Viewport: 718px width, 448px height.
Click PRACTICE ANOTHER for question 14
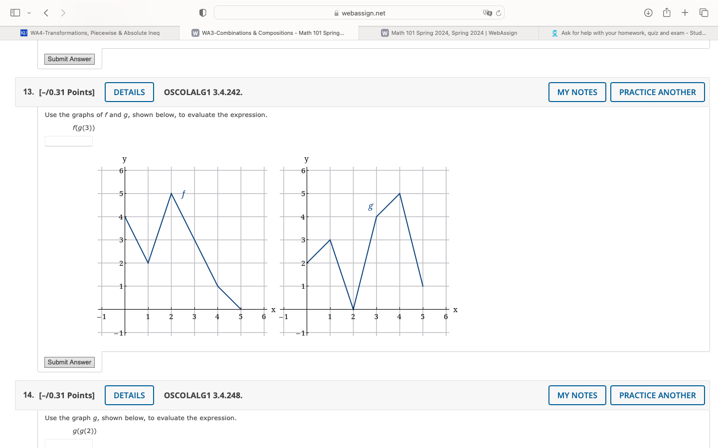pyautogui.click(x=657, y=395)
